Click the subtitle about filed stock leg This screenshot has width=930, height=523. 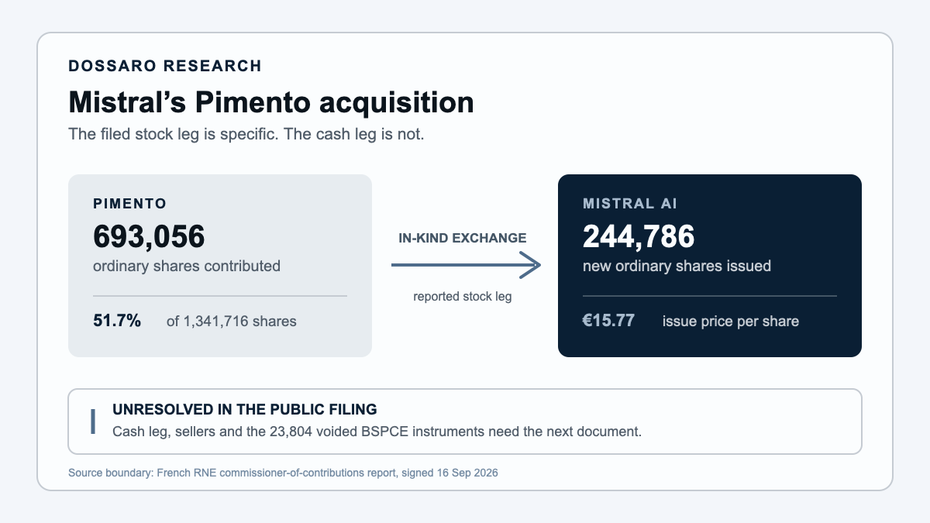[x=246, y=133]
